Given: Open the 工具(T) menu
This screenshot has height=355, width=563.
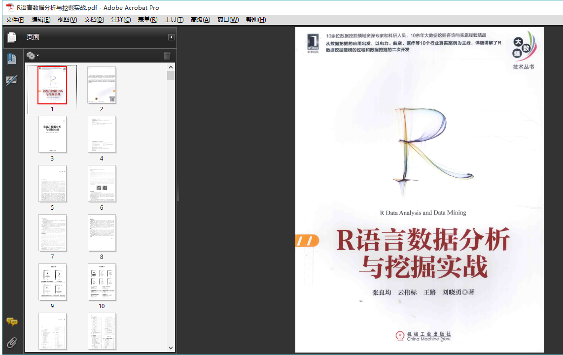Looking at the screenshot, I should (x=174, y=20).
